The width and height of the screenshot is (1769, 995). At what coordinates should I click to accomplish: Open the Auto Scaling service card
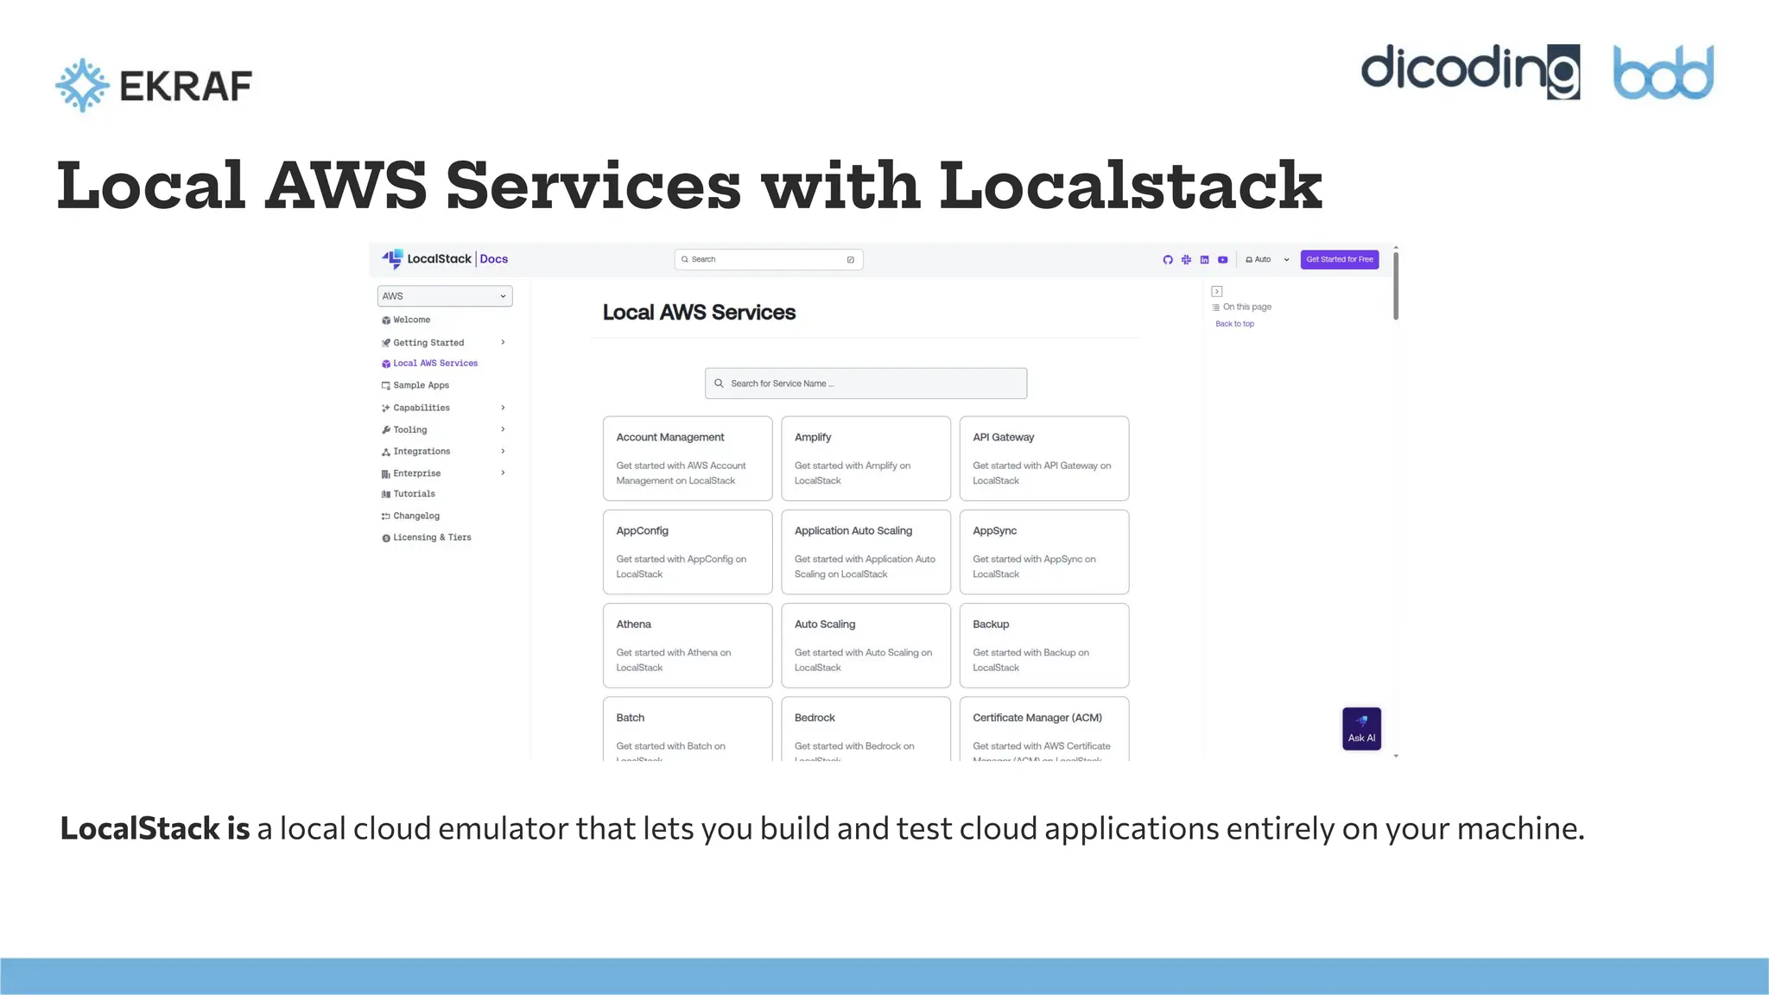point(865,645)
